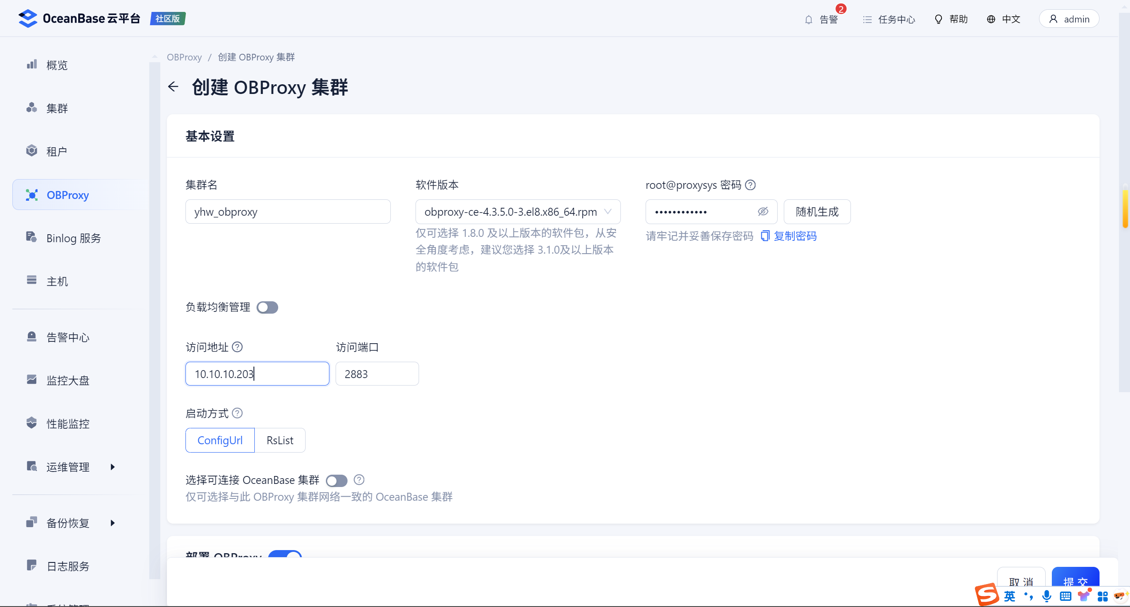
Task: Click the help icon beside OceanBase cluster toggle
Action: [359, 480]
